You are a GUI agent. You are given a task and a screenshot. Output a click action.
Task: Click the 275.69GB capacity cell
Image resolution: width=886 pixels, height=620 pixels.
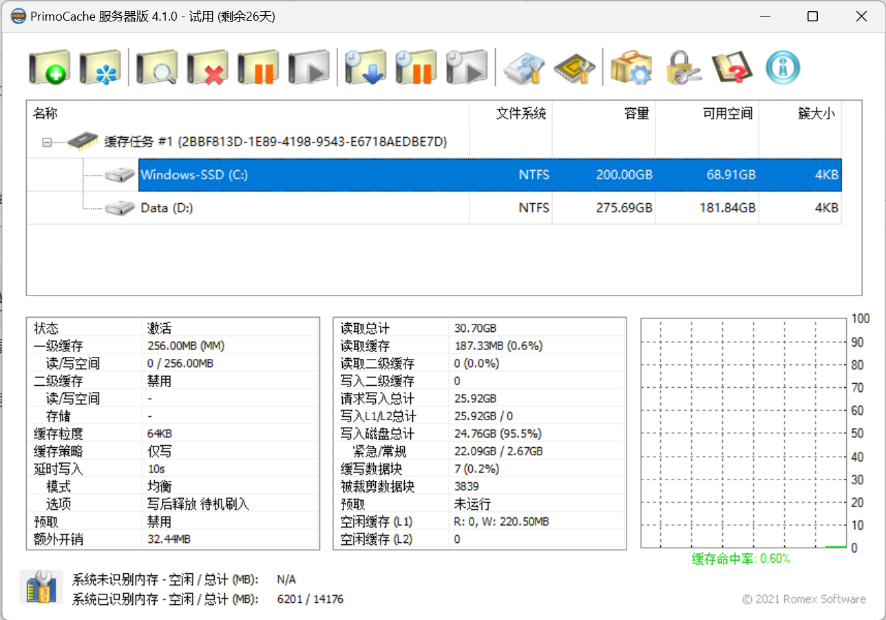point(624,207)
